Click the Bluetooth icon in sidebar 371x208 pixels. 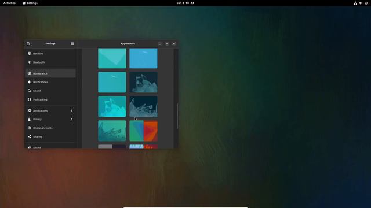[x=30, y=62]
